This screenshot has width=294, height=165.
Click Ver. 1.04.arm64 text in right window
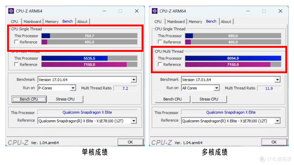188,143
